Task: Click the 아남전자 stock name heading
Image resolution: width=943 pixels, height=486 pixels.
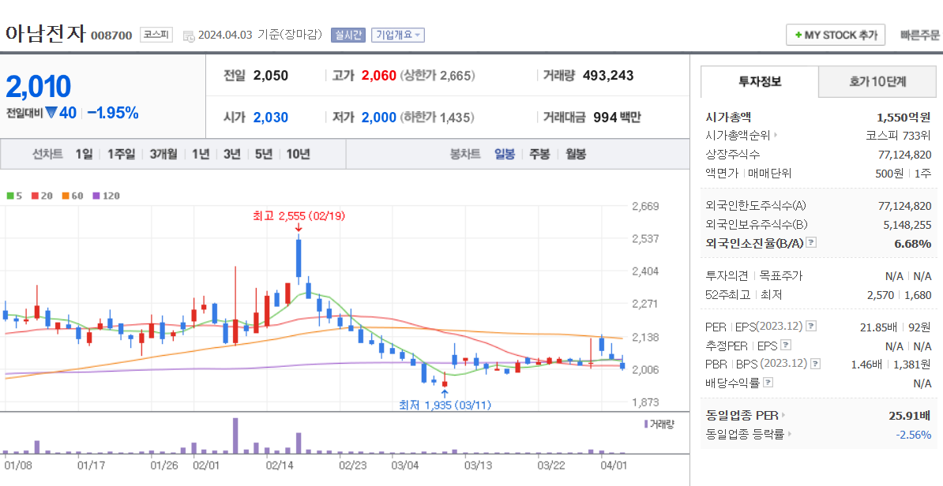Action: (46, 33)
